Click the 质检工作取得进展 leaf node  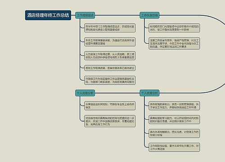[x=110, y=68]
